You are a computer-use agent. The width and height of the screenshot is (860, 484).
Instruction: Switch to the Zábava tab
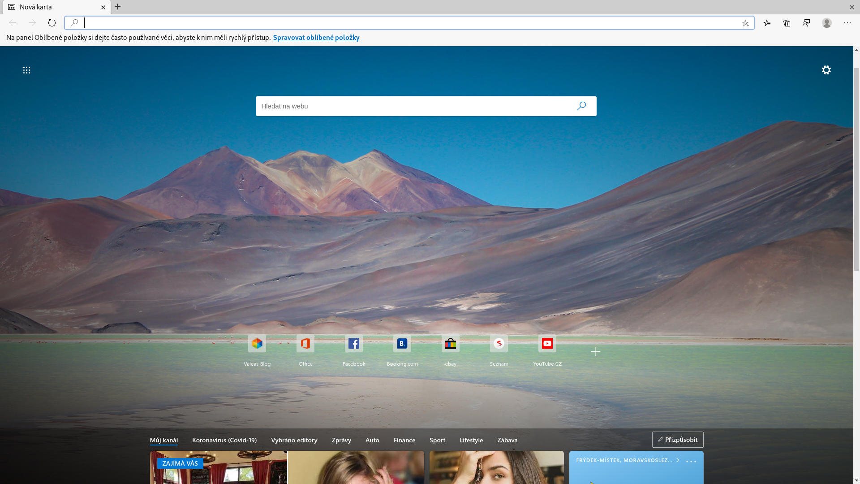click(507, 440)
